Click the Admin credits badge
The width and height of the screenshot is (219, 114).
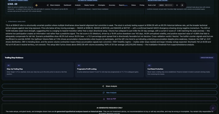coord(166,5)
